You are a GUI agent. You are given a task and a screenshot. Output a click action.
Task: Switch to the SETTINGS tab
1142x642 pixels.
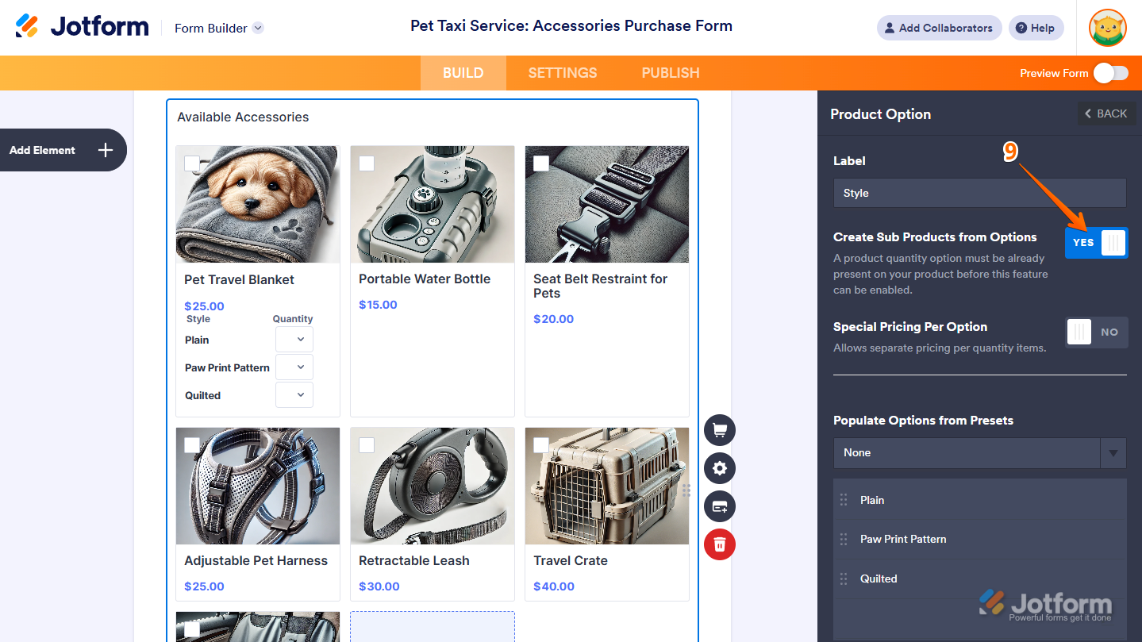click(562, 73)
